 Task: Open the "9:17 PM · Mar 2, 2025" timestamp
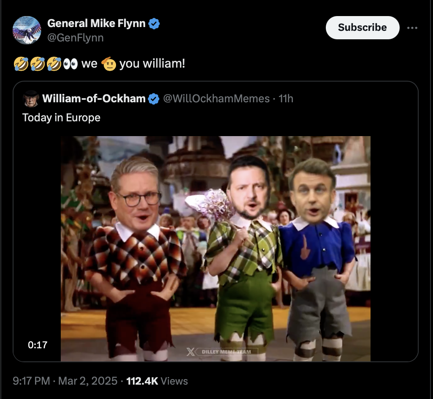click(65, 381)
